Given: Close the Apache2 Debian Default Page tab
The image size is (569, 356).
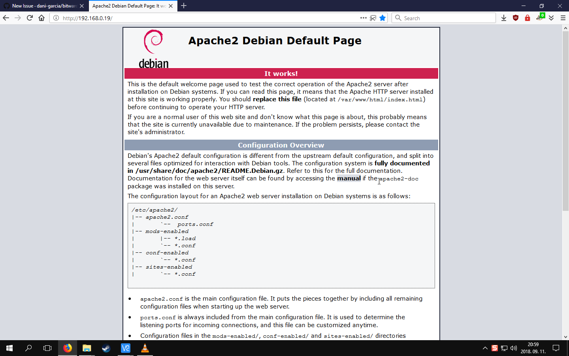Looking at the screenshot, I should click(171, 6).
